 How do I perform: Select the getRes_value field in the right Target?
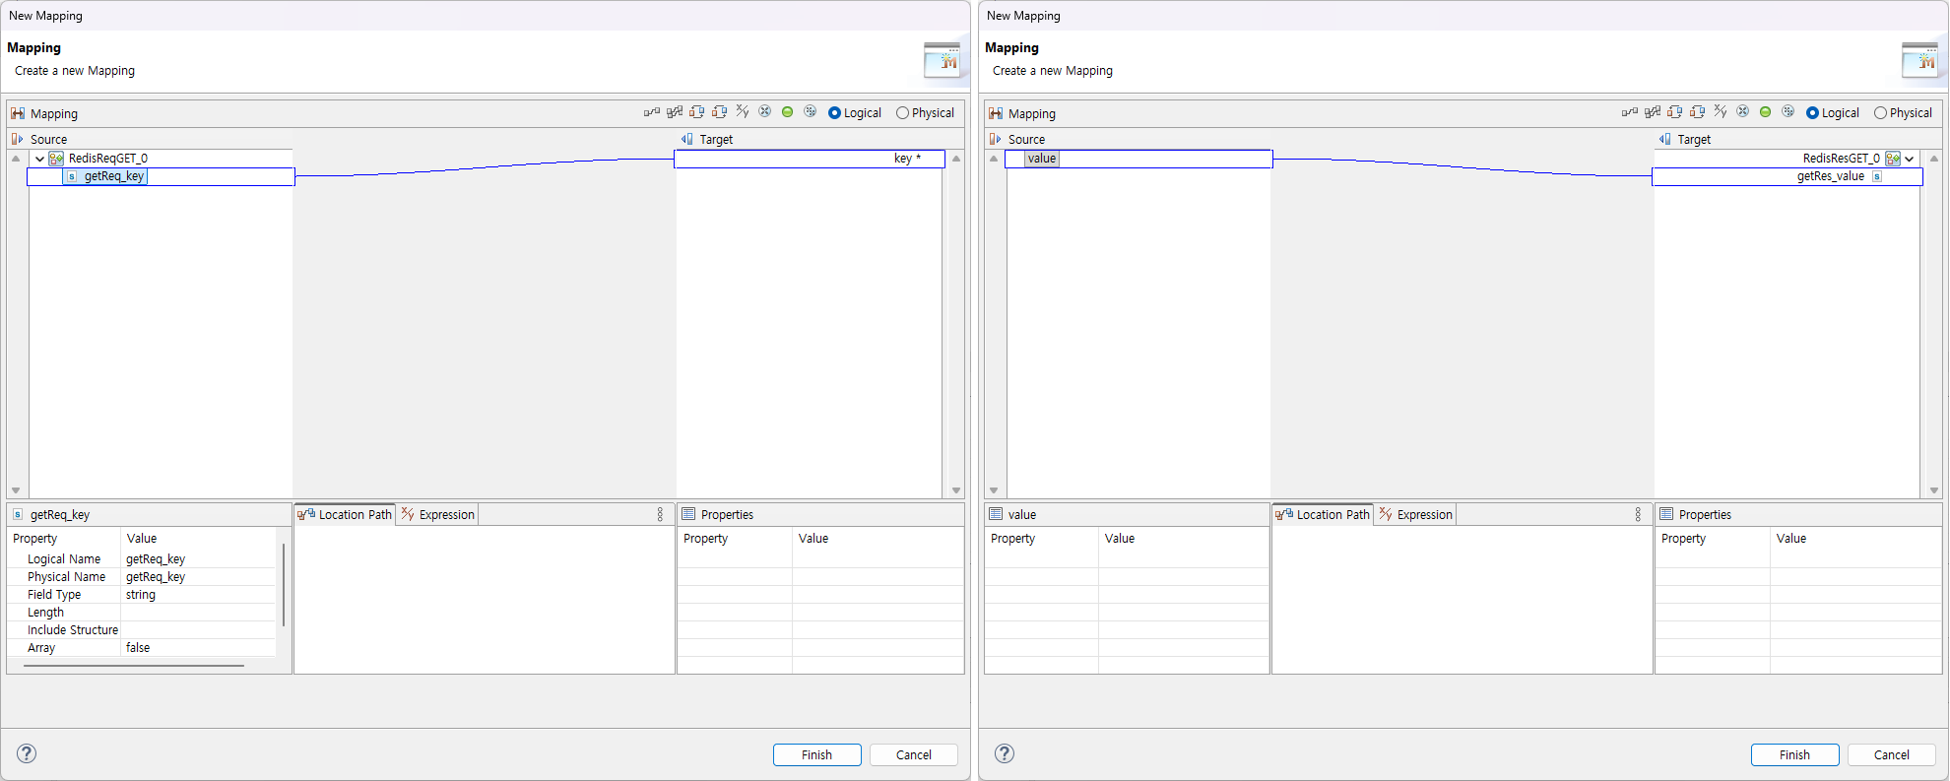pyautogui.click(x=1787, y=176)
